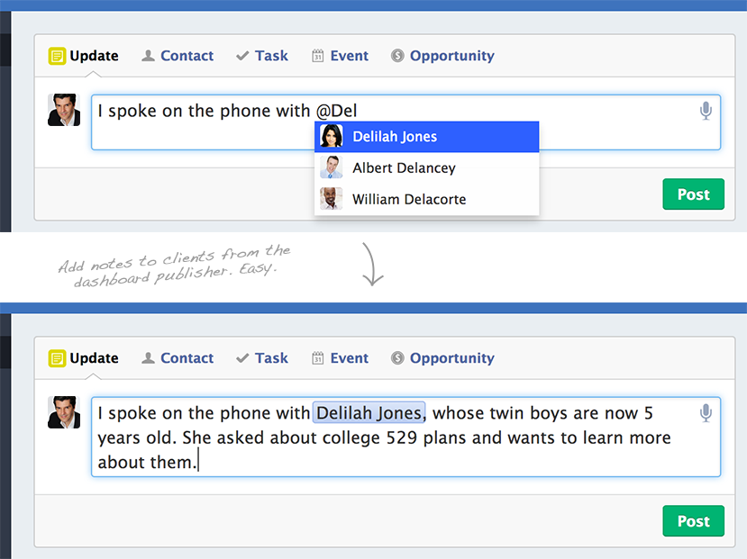
Task: Switch to Contact tab in bottom panel
Action: [x=178, y=358]
